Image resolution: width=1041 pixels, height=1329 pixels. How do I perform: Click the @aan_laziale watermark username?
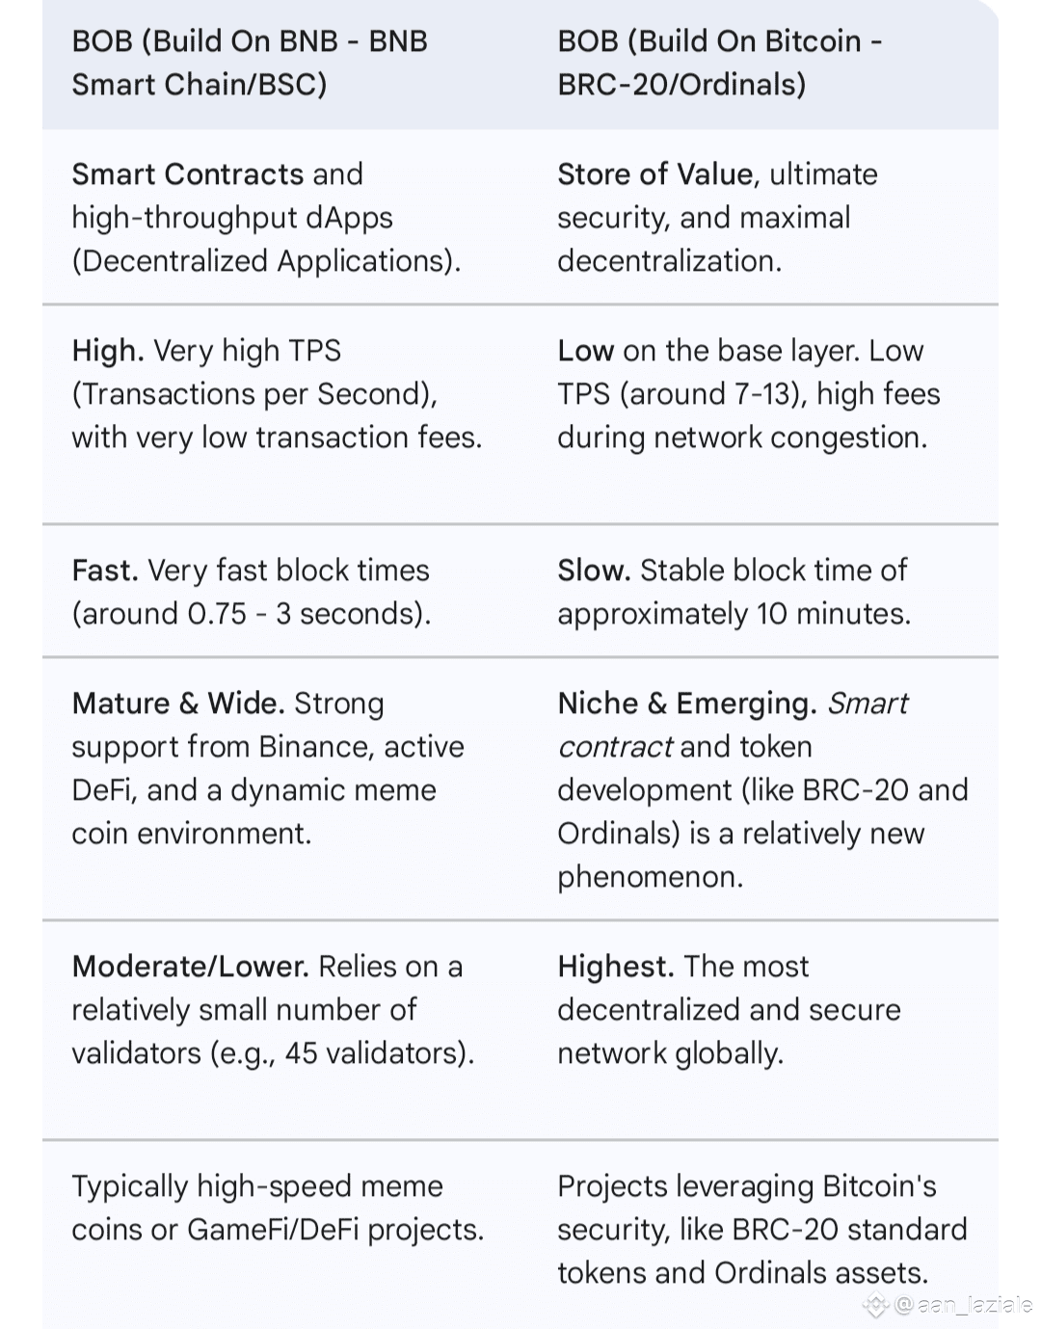(964, 1305)
